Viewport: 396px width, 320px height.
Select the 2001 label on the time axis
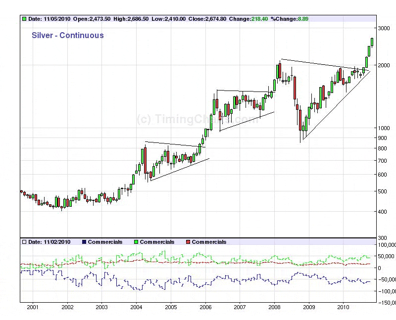coord(33,307)
